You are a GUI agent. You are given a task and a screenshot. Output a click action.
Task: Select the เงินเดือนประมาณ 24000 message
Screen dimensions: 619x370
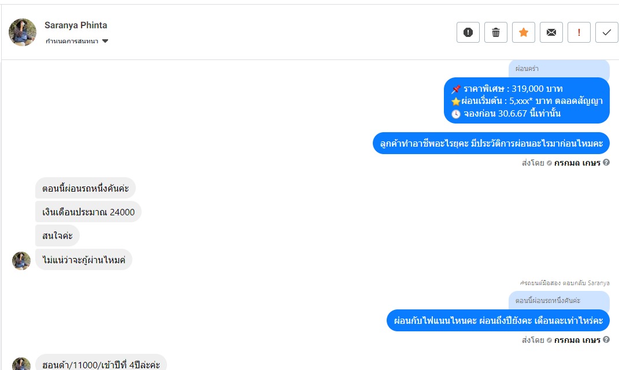tap(88, 212)
